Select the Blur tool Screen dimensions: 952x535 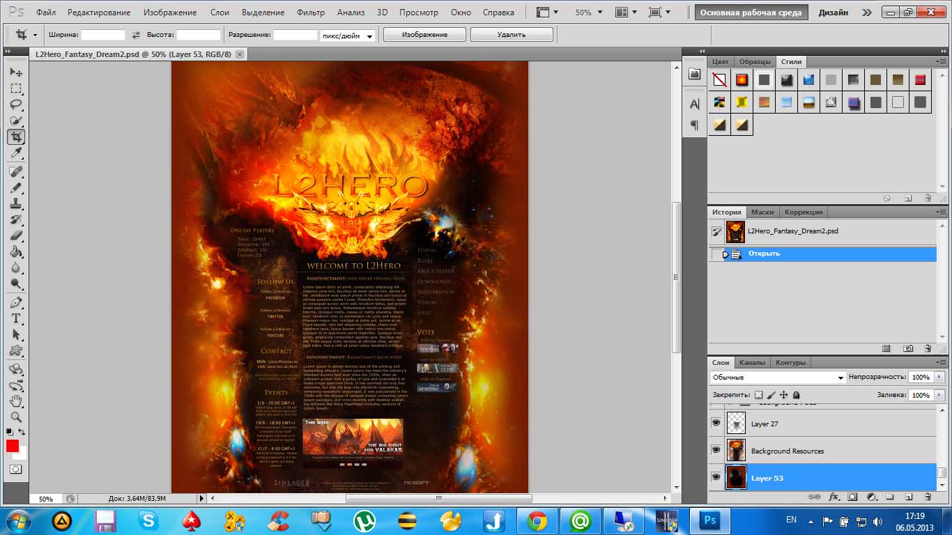[x=16, y=268]
